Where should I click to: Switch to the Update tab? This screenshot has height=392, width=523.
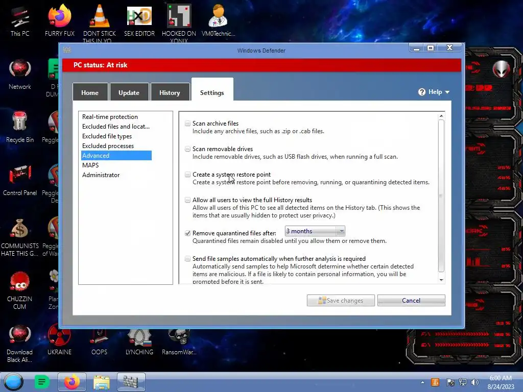tap(129, 92)
